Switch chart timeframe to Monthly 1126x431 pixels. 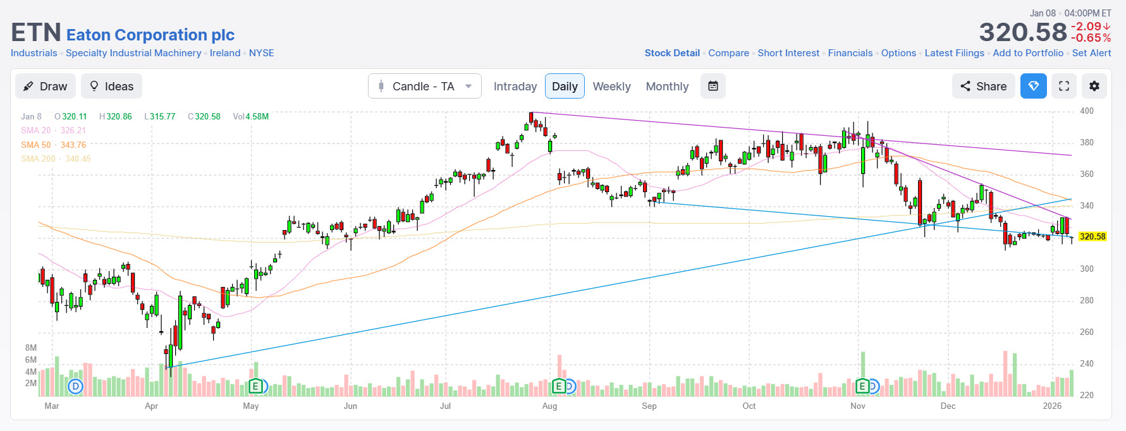click(667, 87)
